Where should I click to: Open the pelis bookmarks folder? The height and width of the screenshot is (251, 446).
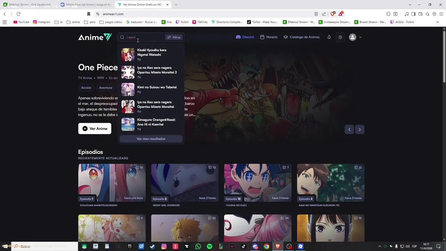point(89,22)
